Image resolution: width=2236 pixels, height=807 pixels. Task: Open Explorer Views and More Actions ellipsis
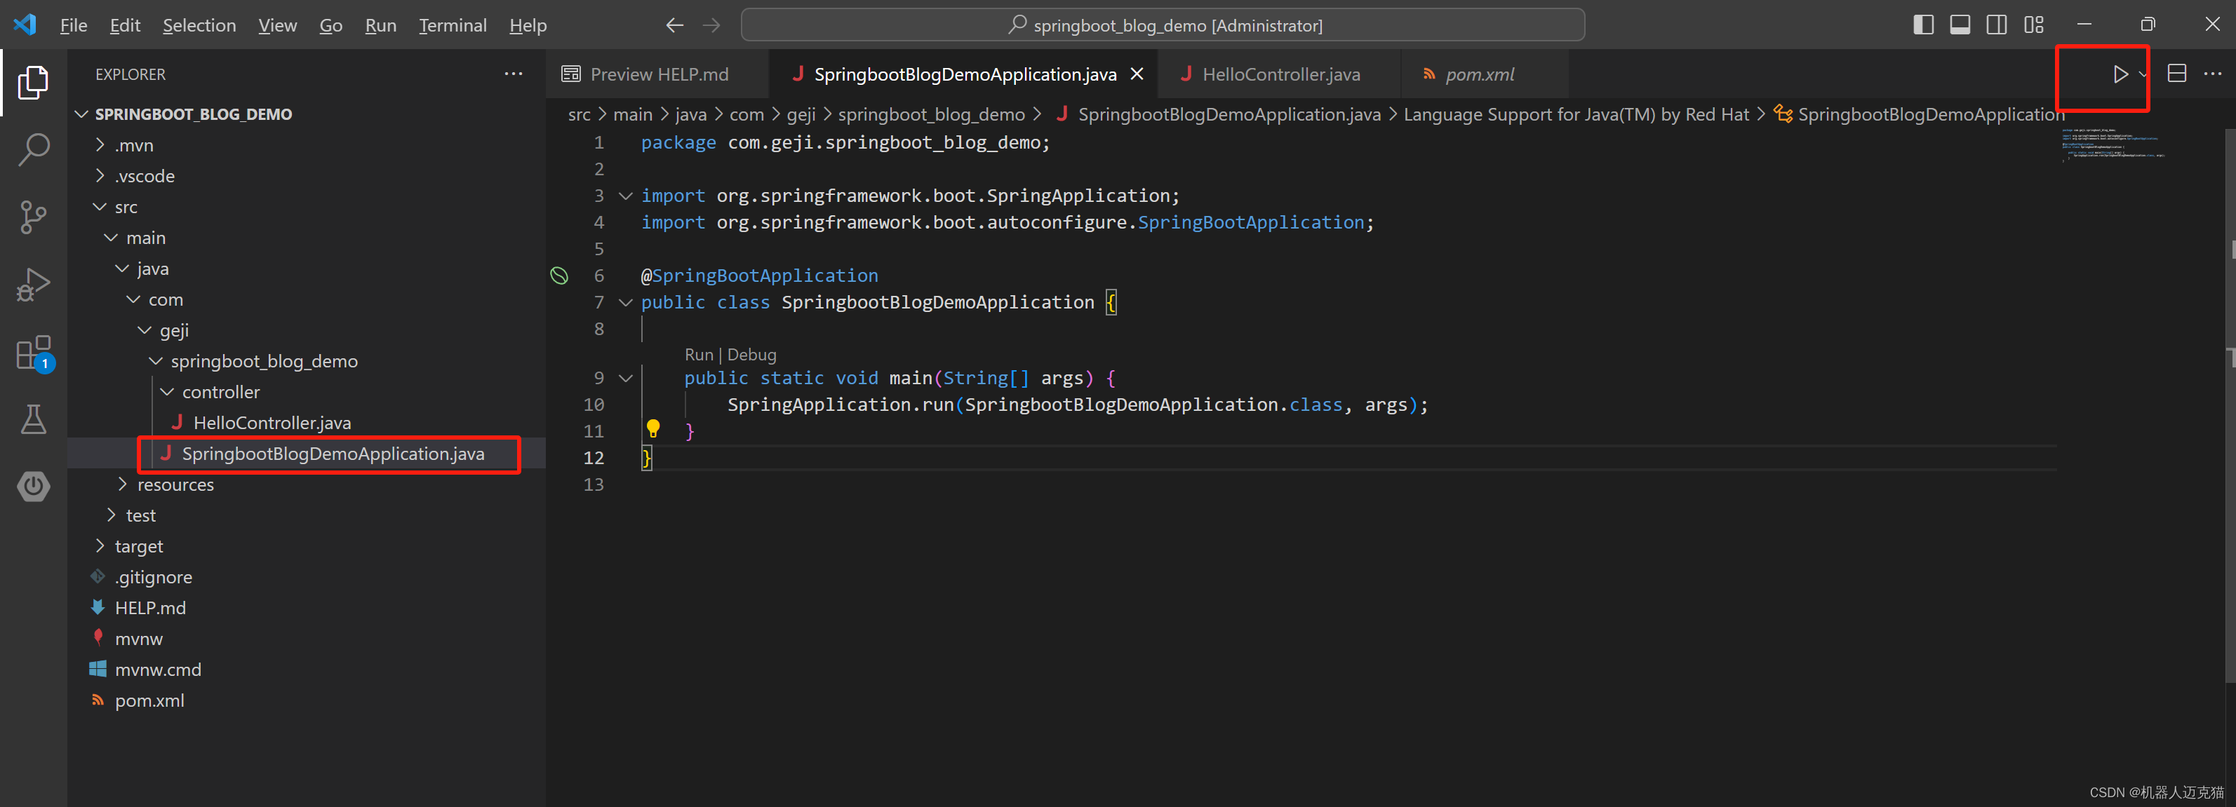point(513,74)
